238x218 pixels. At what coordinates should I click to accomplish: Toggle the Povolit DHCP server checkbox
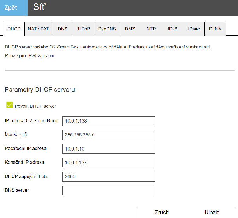10,105
